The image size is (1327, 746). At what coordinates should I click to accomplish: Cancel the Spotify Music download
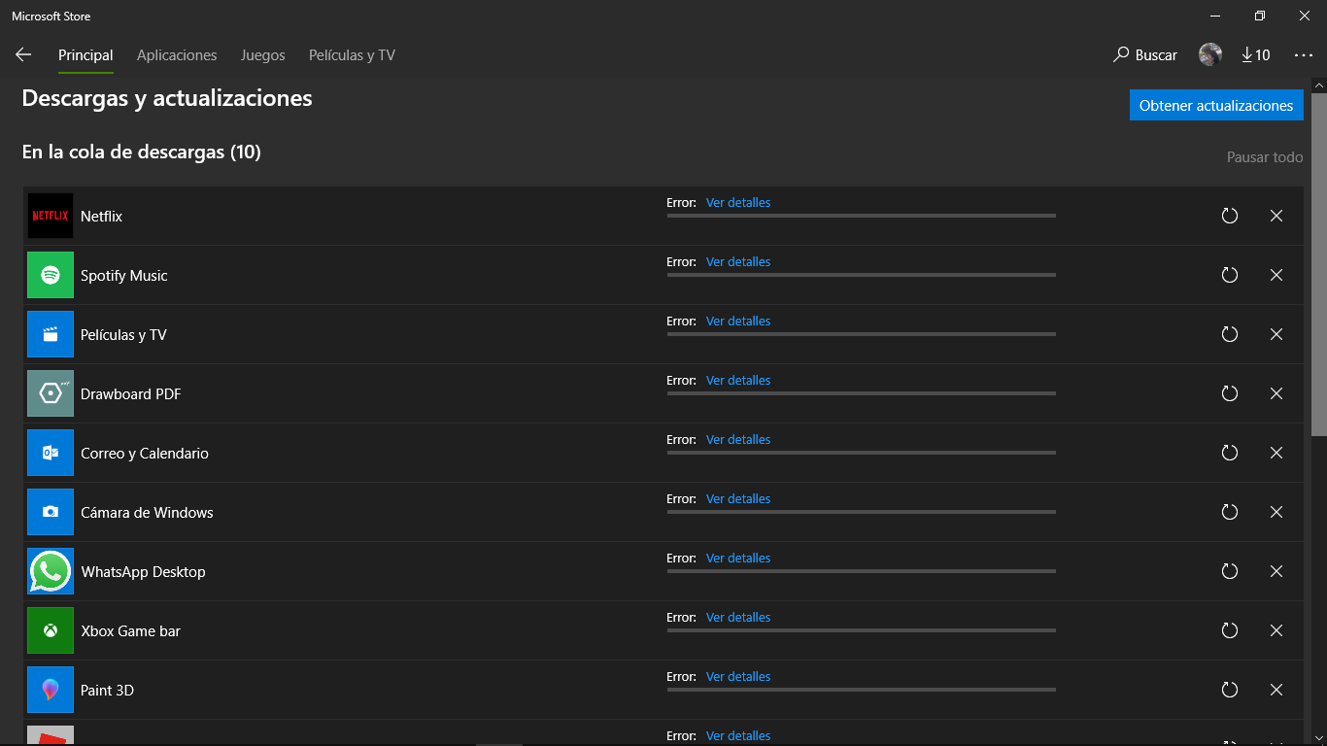(1276, 275)
